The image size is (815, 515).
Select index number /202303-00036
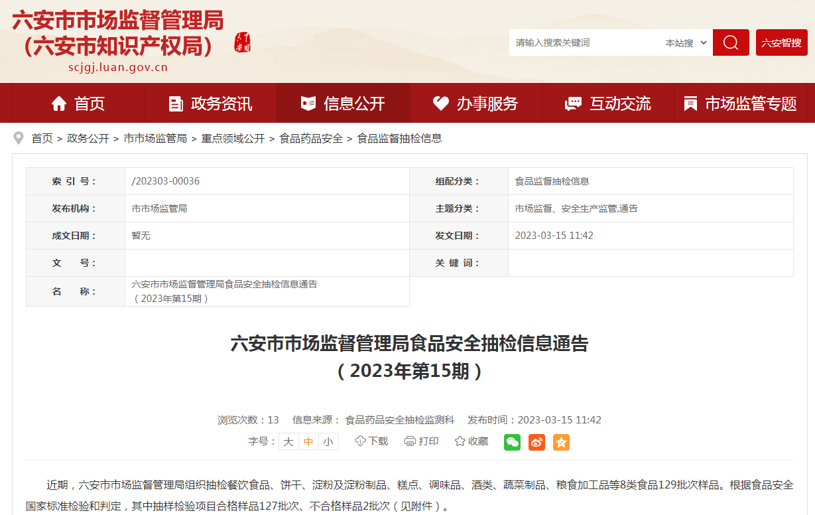(x=166, y=181)
